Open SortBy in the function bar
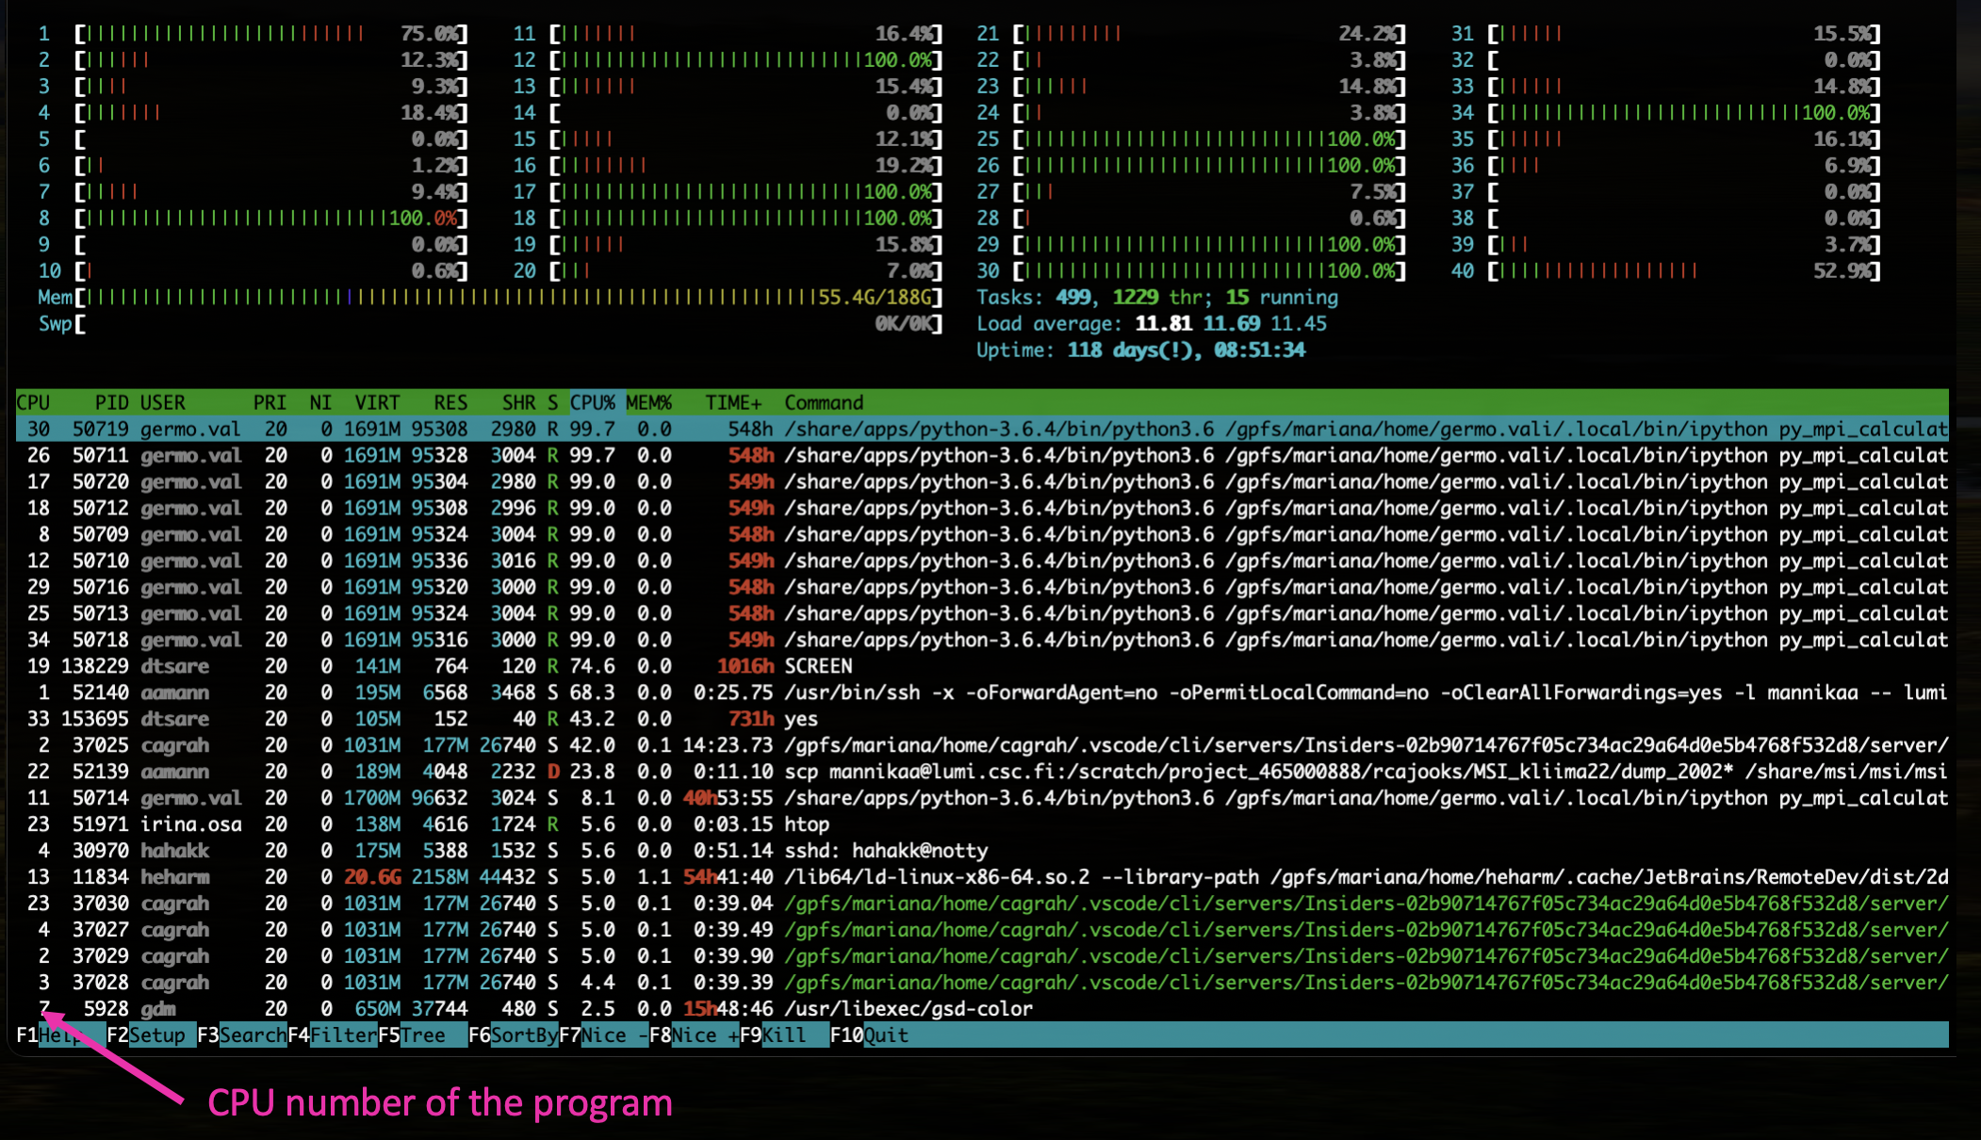Viewport: 1981px width, 1140px height. (524, 1034)
